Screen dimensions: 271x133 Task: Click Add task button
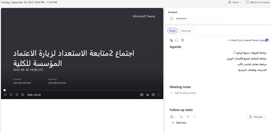[179, 123]
